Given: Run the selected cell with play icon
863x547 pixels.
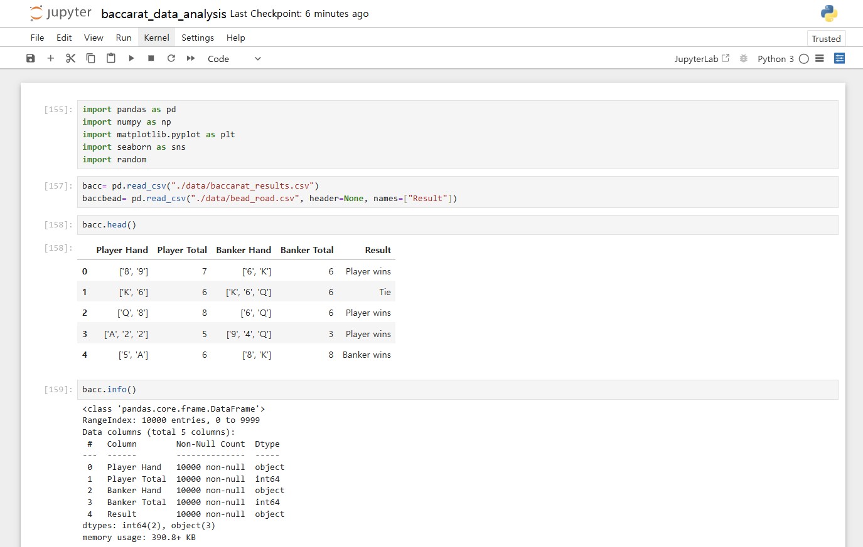Looking at the screenshot, I should pyautogui.click(x=131, y=58).
